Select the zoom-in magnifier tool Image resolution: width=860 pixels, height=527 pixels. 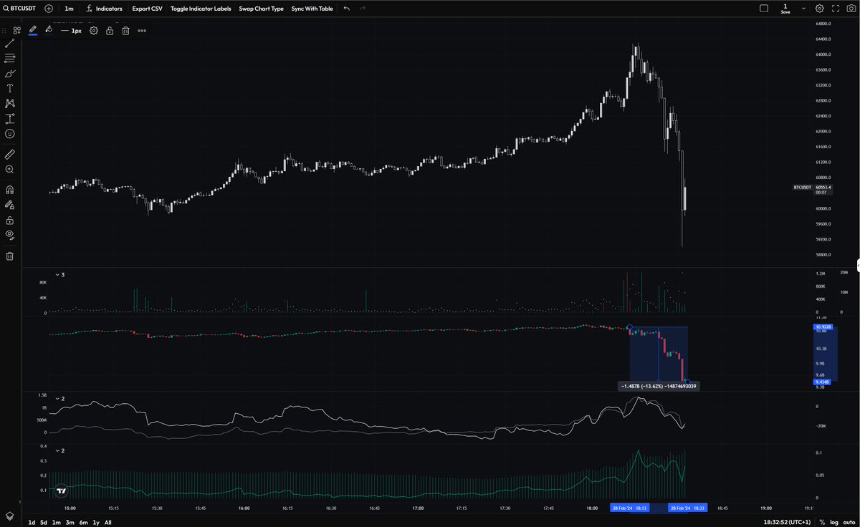(x=9, y=169)
